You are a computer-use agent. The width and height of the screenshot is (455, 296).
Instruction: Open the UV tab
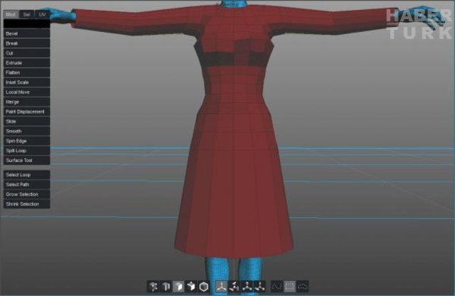click(43, 14)
